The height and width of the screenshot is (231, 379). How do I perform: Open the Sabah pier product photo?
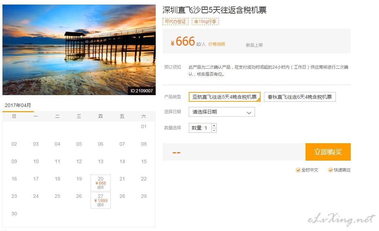[79, 50]
